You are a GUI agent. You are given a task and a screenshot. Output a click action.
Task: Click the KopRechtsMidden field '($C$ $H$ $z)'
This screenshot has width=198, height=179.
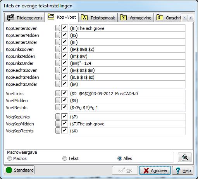[x=127, y=77]
